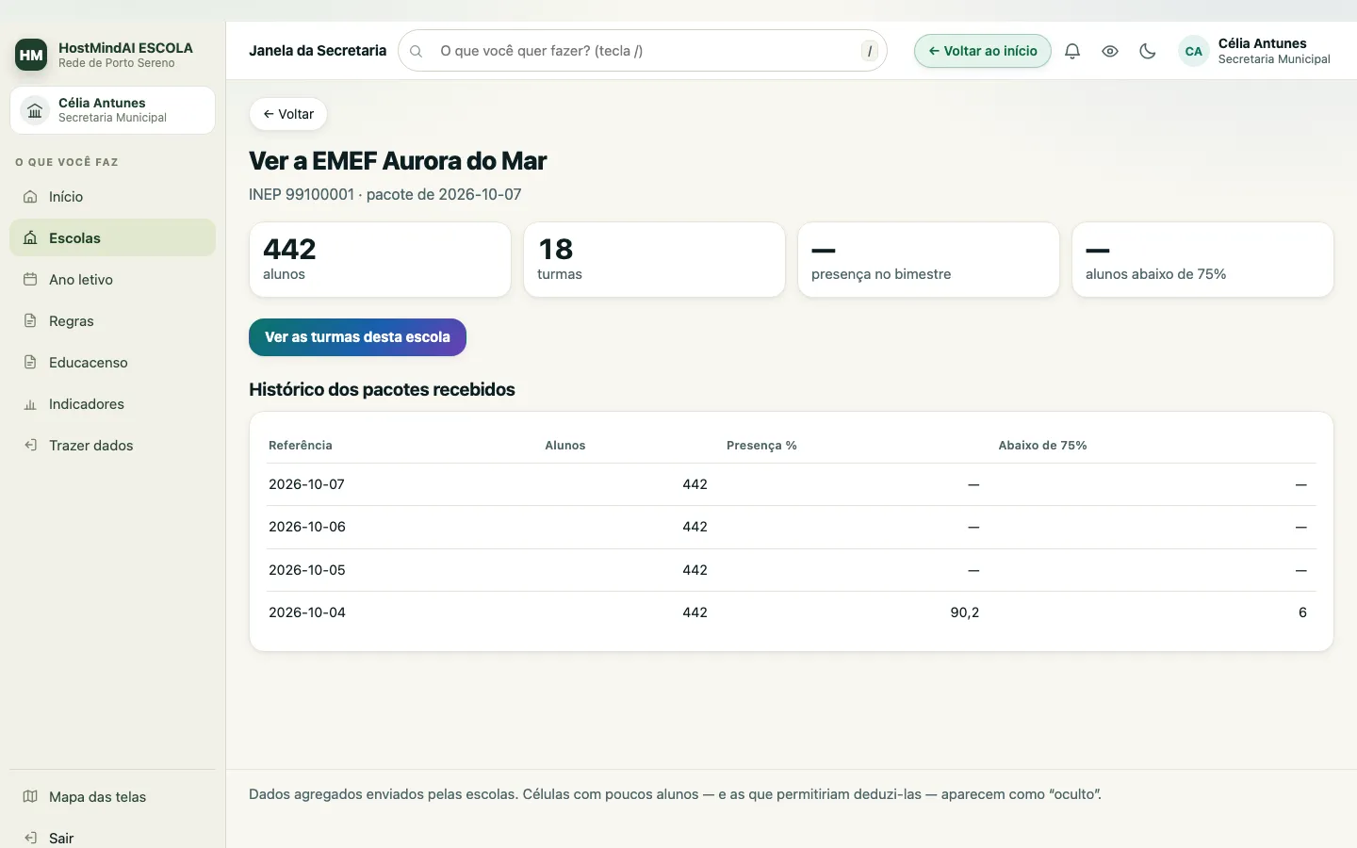
Task: Open Mapa das telas
Action: [x=112, y=797]
